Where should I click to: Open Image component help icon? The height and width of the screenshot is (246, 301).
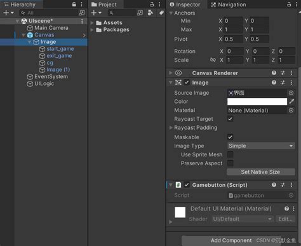[274, 83]
